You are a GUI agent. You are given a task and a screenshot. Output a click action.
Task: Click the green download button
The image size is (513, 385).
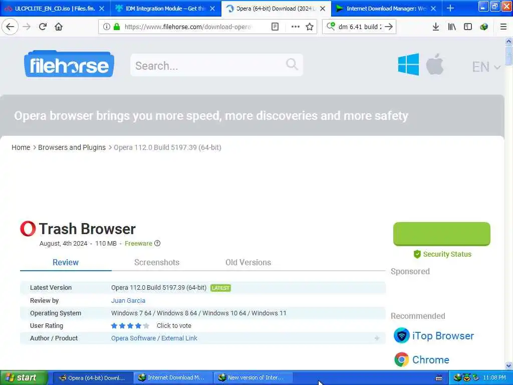[x=442, y=234]
